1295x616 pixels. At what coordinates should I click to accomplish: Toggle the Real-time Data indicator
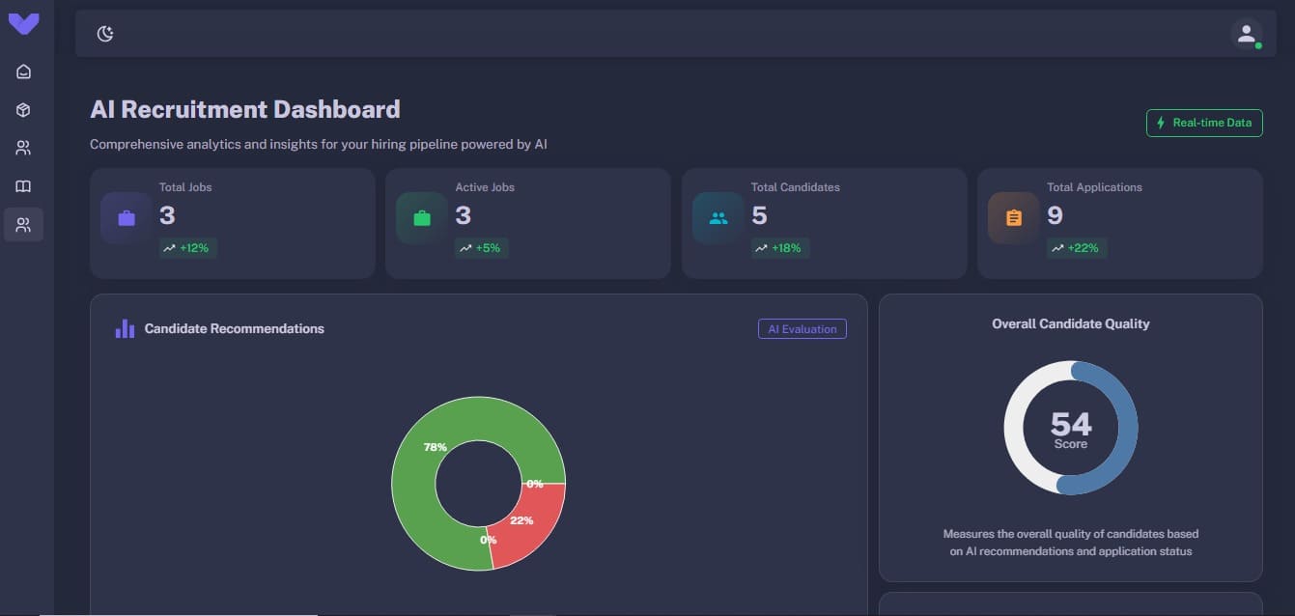(x=1204, y=123)
